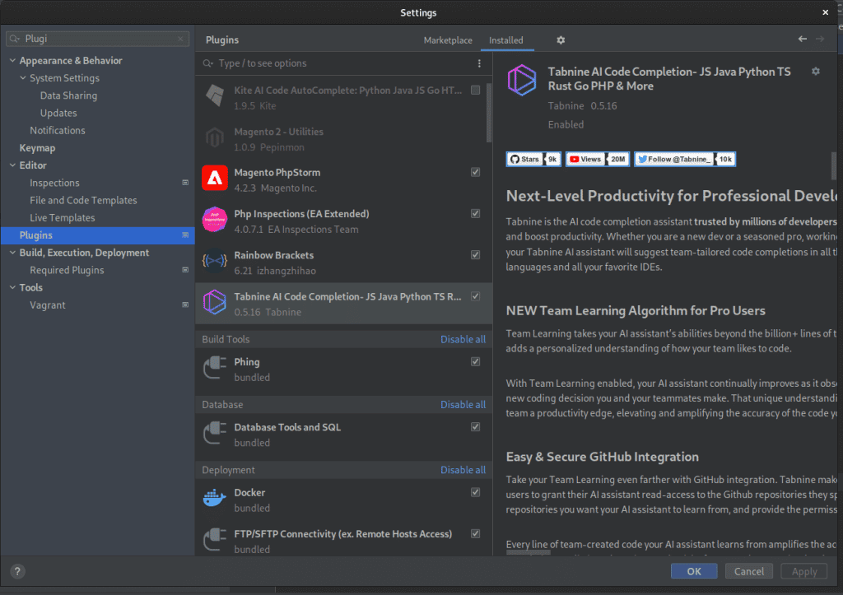
Task: Uncheck the Docker plugin checkbox
Action: 475,492
